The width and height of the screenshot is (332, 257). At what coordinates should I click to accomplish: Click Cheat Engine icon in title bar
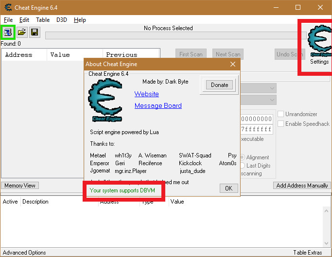click(x=8, y=7)
